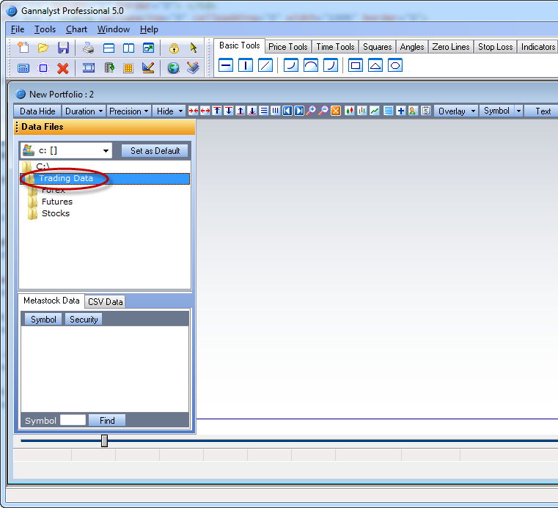
Task: Switch to candlestick chart icon
Action: [x=350, y=111]
